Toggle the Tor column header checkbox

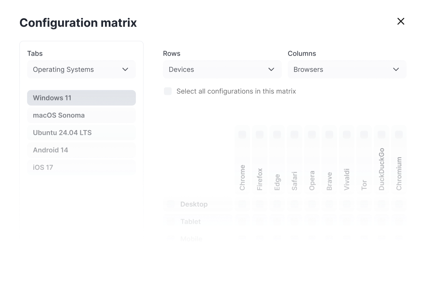click(x=364, y=134)
